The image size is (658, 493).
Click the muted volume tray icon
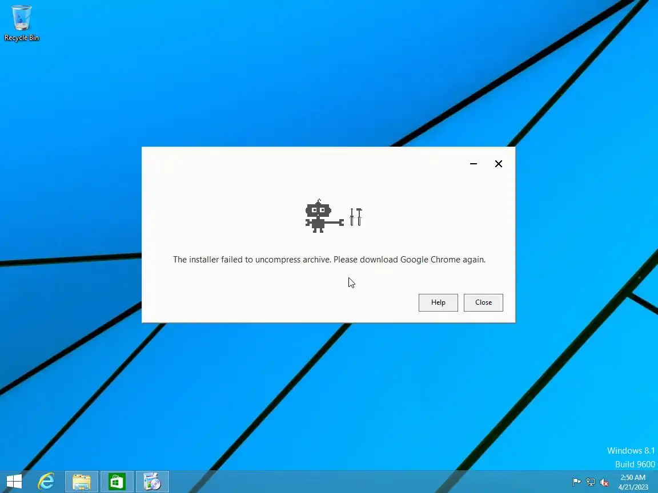[604, 482]
